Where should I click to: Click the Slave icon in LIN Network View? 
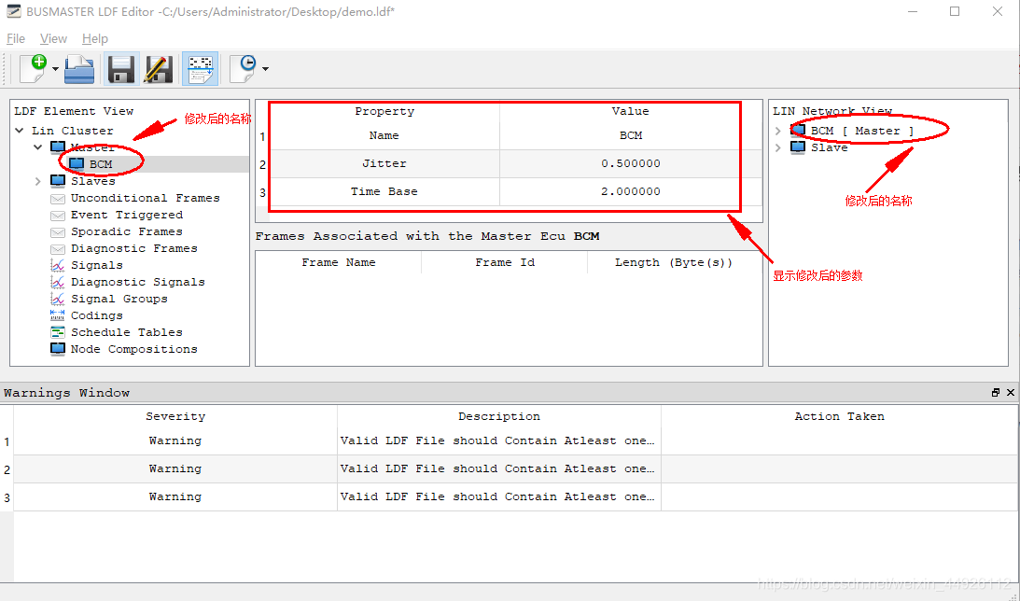tap(798, 147)
